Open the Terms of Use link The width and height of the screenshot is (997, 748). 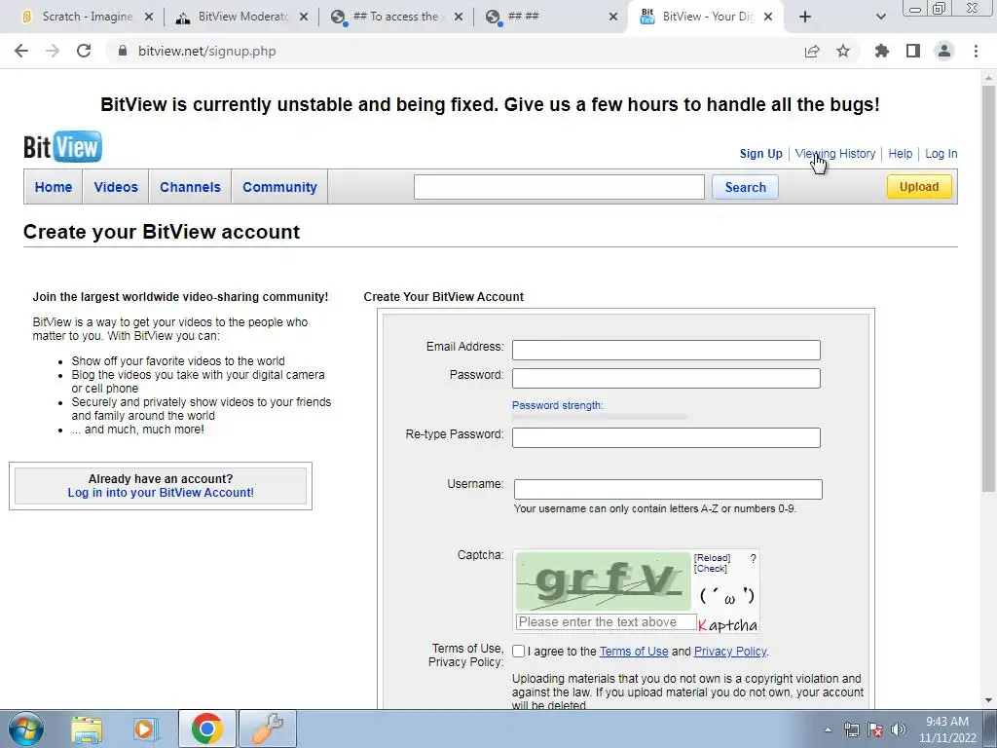(x=634, y=652)
